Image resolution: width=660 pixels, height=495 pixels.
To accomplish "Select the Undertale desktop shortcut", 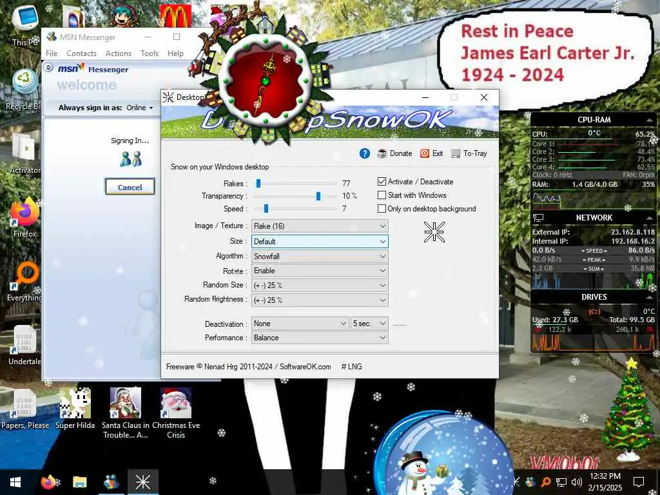I will point(25,345).
